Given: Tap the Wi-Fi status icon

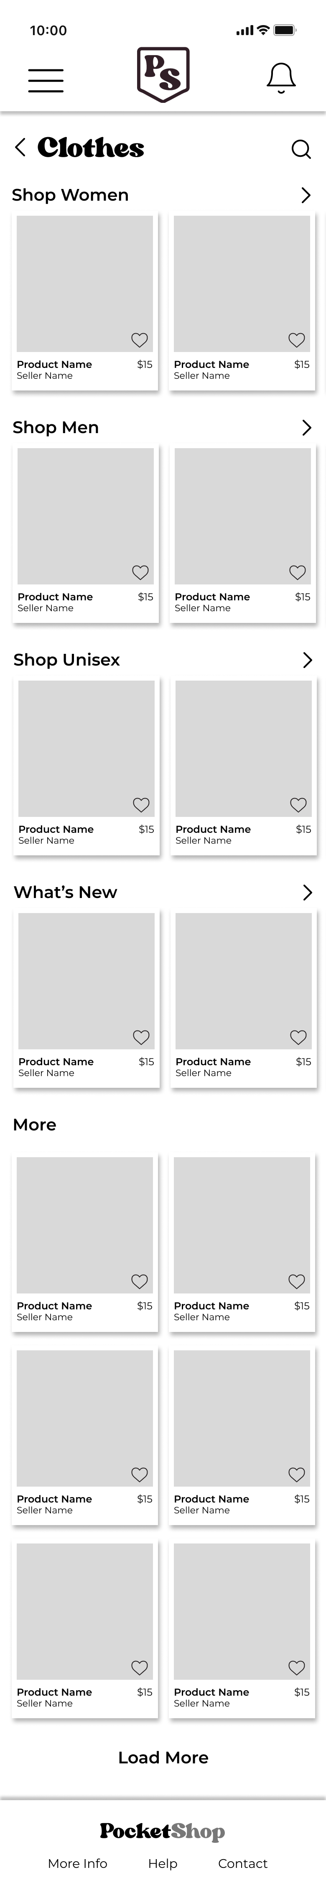Looking at the screenshot, I should [263, 30].
